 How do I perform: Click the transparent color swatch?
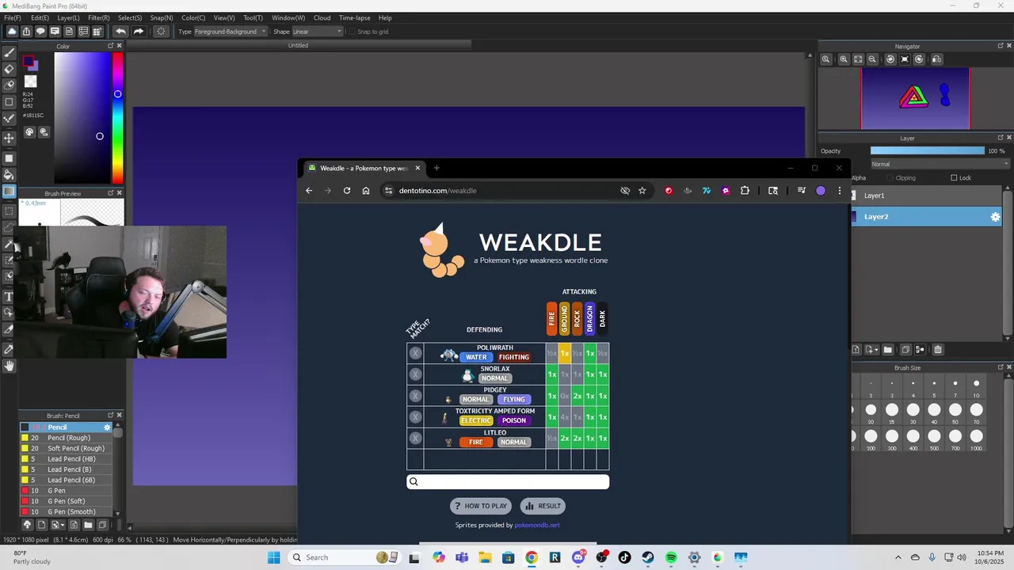[x=30, y=82]
